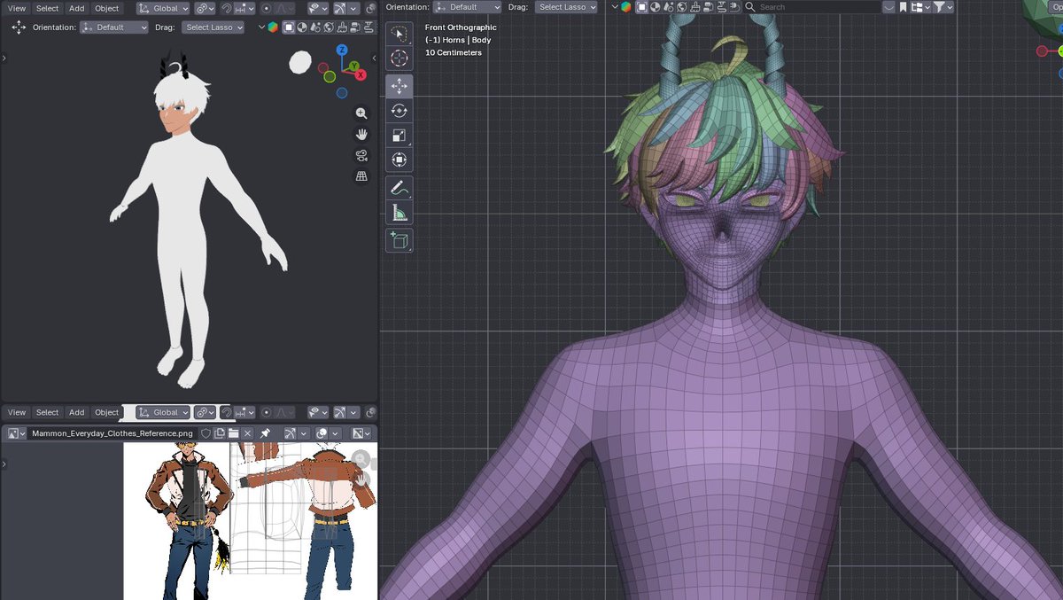The image size is (1063, 600).
Task: Click the zoom magnifier inside the image editor
Action: [361, 458]
